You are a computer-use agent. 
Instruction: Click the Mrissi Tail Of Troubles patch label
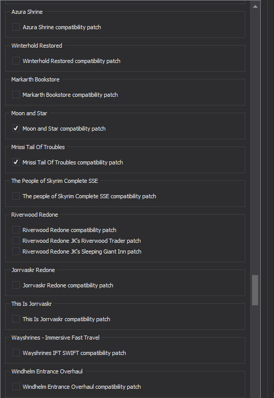pyautogui.click(x=73, y=162)
